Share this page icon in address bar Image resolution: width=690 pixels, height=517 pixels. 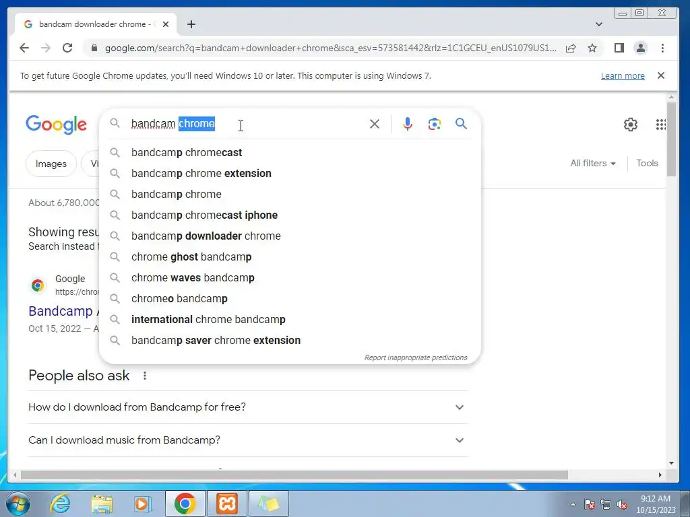point(571,48)
